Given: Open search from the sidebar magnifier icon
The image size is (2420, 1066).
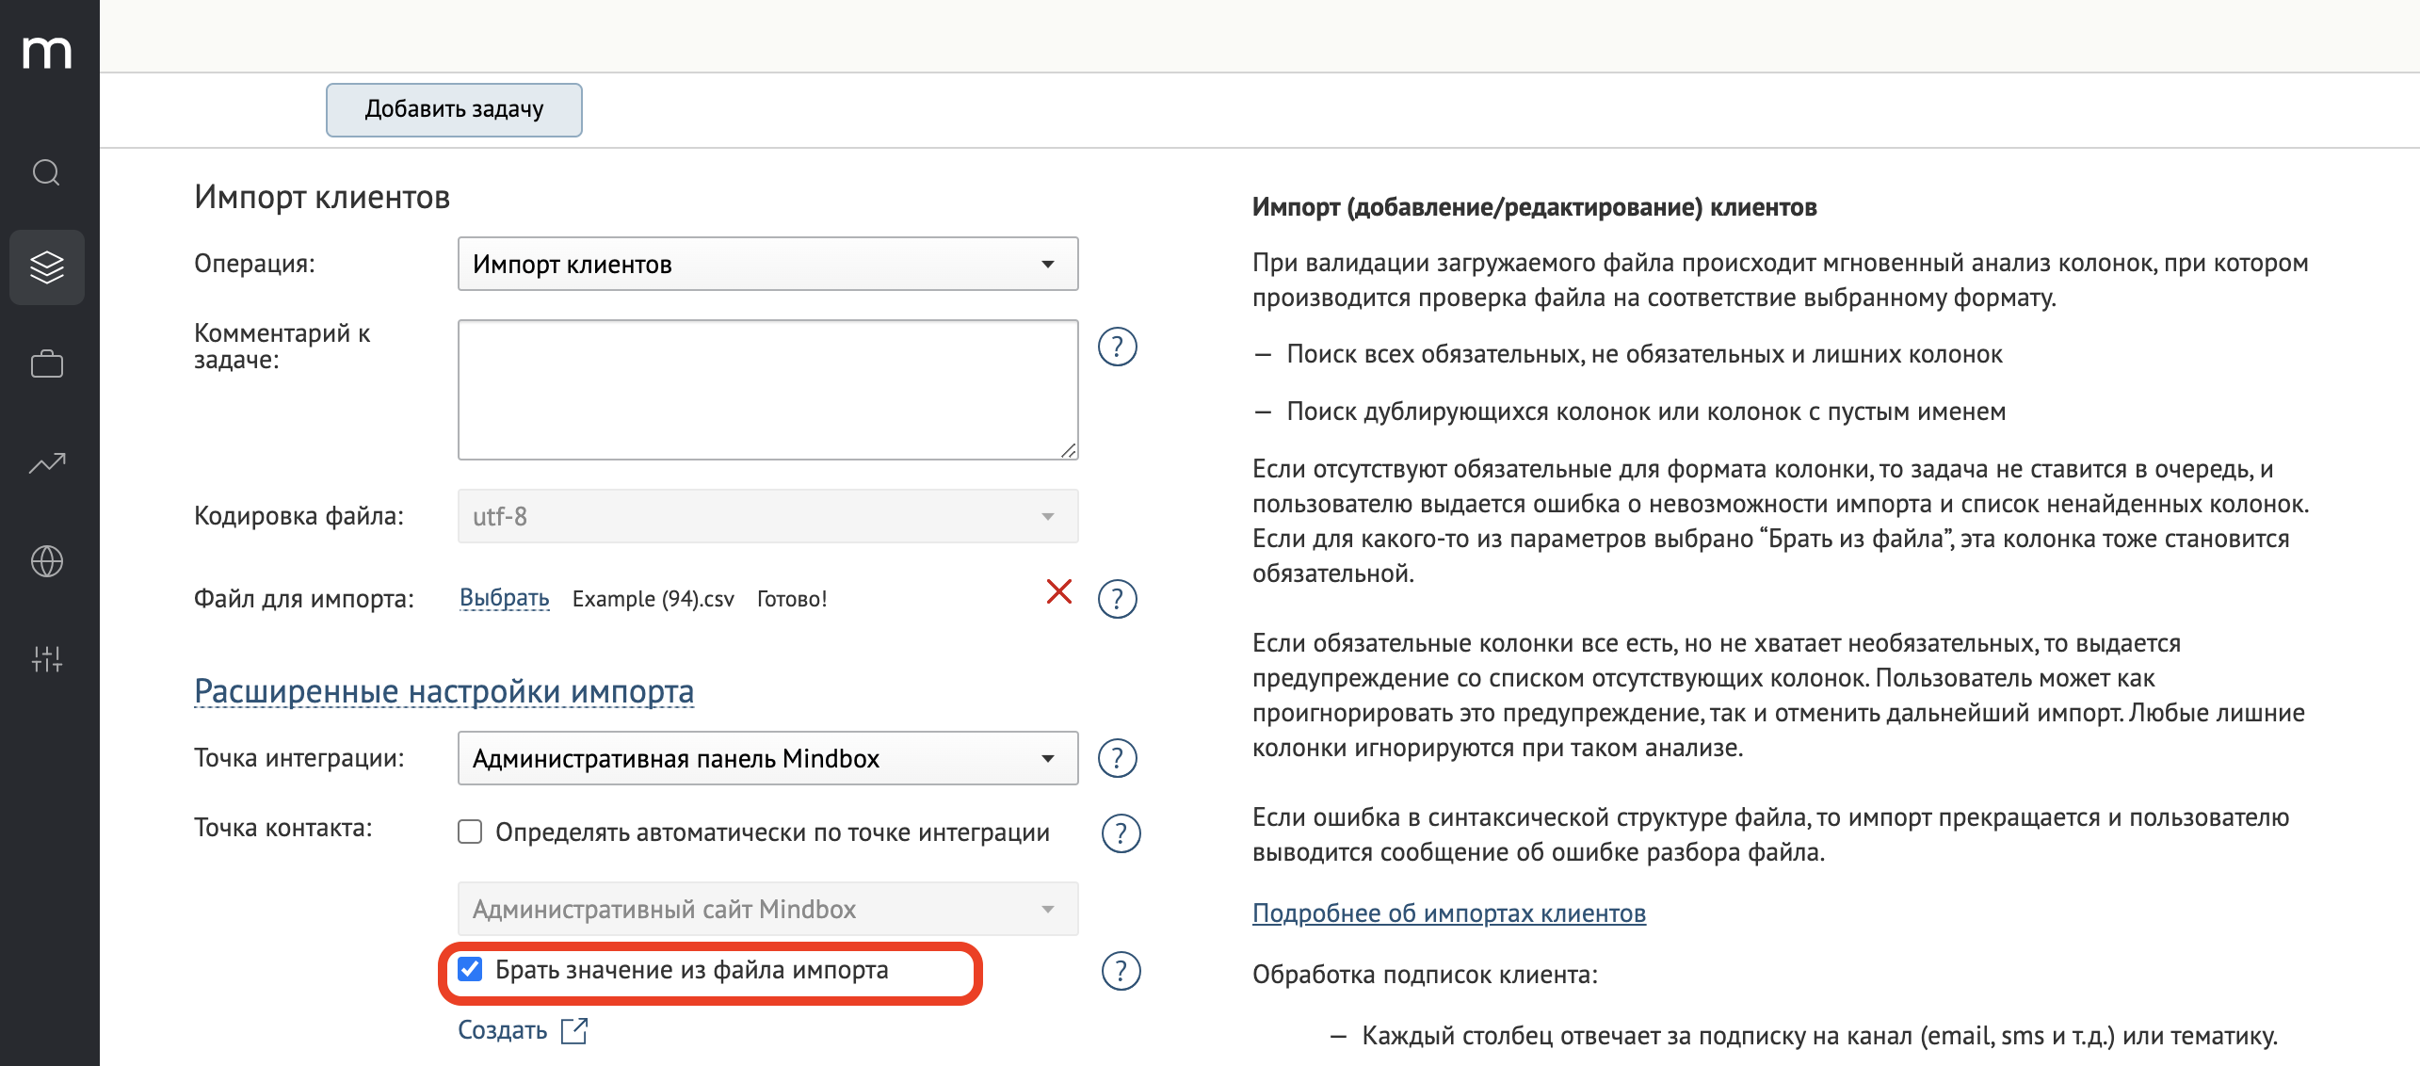Looking at the screenshot, I should (47, 172).
